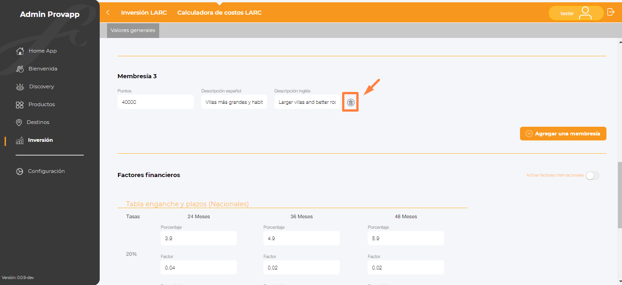
Task: Open the Valores generales tab
Action: [x=133, y=30]
